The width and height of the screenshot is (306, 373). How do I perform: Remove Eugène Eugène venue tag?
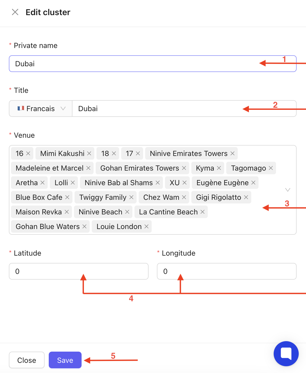[253, 183]
